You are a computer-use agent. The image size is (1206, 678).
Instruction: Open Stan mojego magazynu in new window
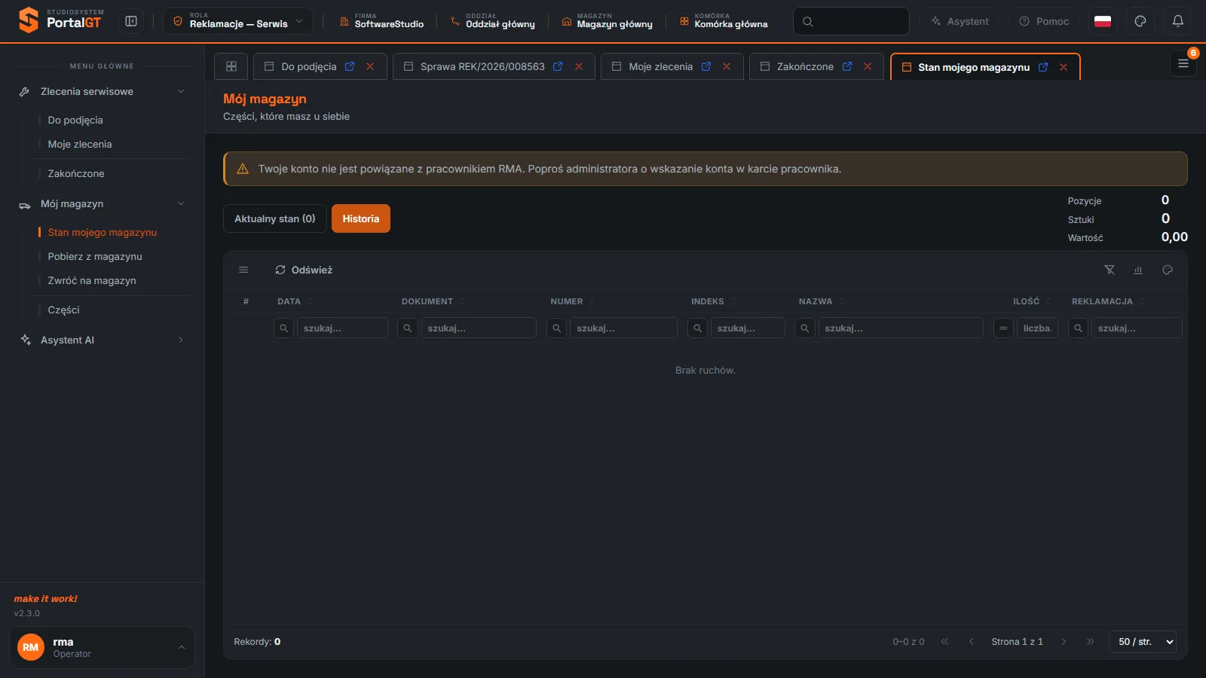[x=1043, y=67]
